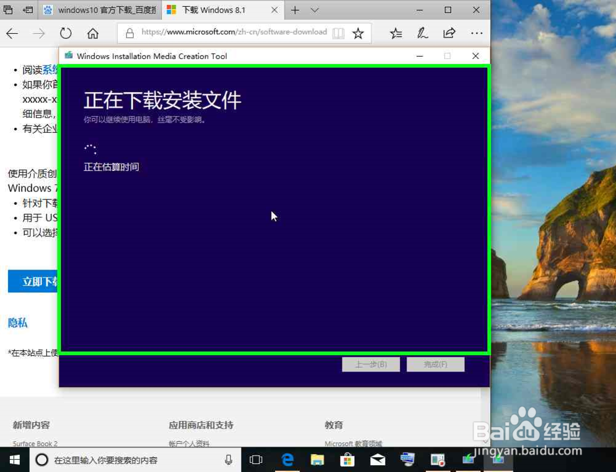Click the 新增内容 footer heading

click(31, 425)
